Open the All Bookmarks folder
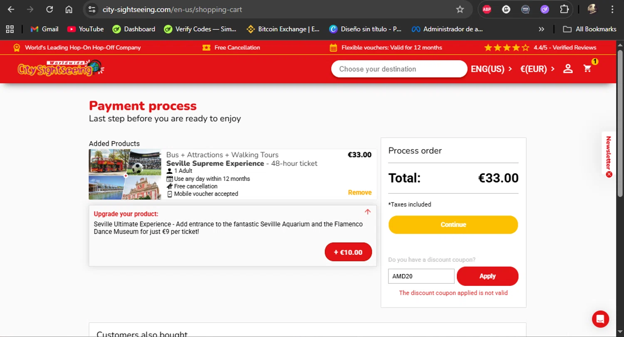Image resolution: width=624 pixels, height=337 pixels. coord(589,29)
